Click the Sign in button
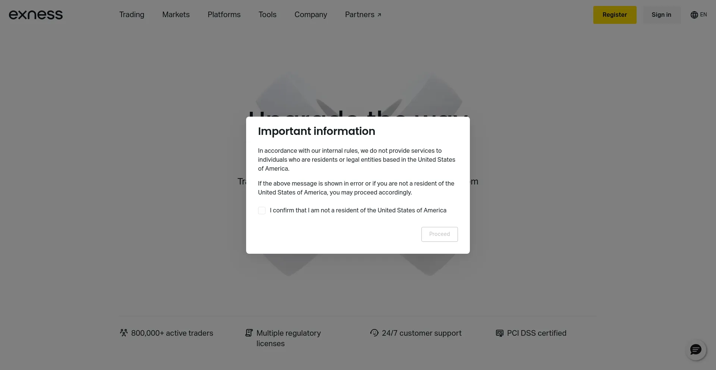The height and width of the screenshot is (370, 716). click(x=661, y=15)
